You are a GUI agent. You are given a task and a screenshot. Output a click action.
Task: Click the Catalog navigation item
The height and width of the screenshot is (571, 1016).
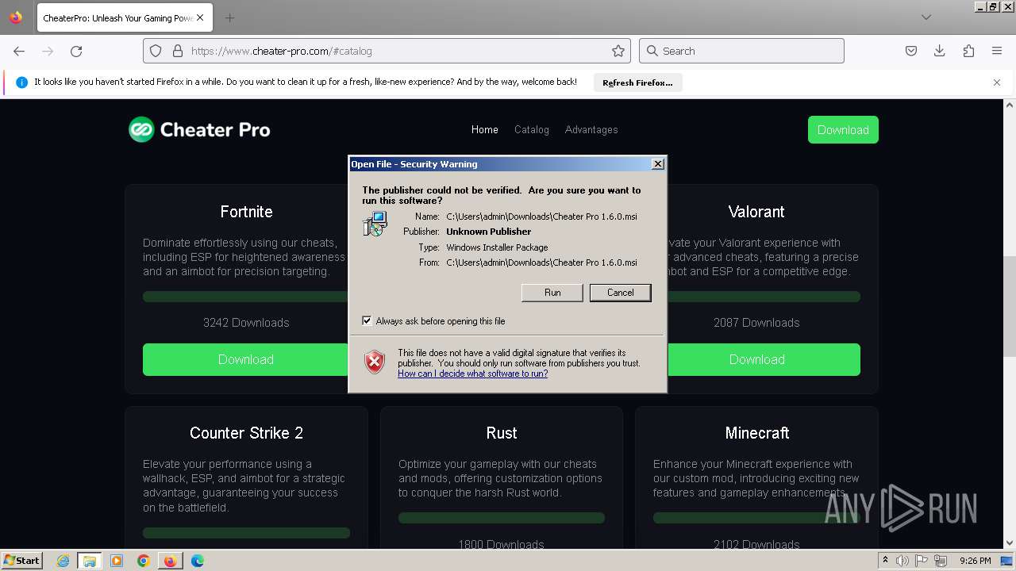[532, 129]
